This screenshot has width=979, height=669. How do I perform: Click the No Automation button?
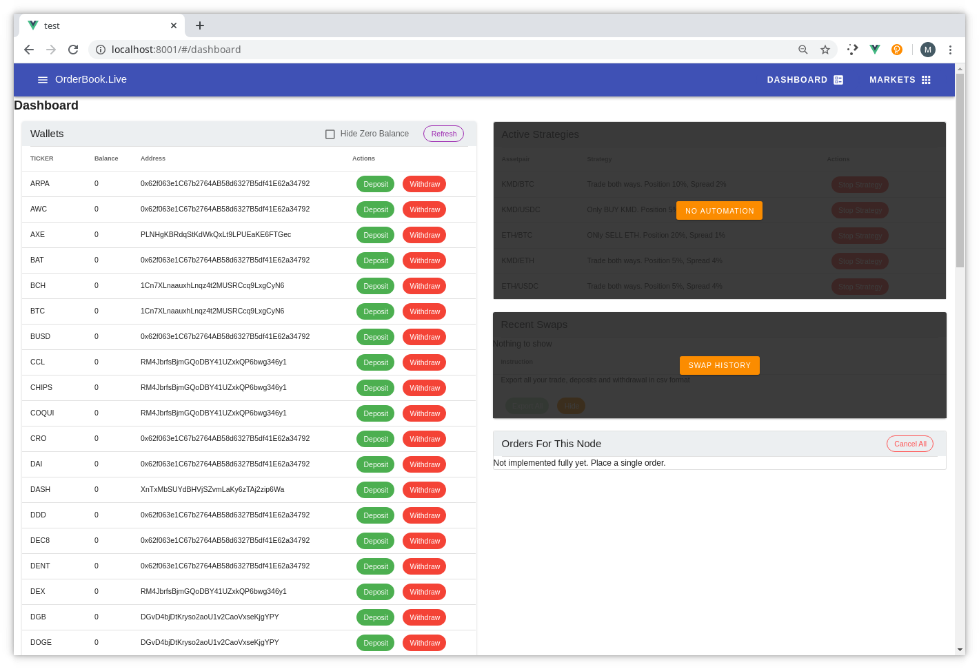coord(719,211)
